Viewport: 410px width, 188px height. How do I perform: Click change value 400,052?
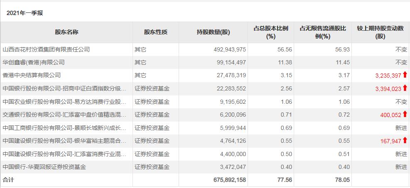tap(390, 115)
